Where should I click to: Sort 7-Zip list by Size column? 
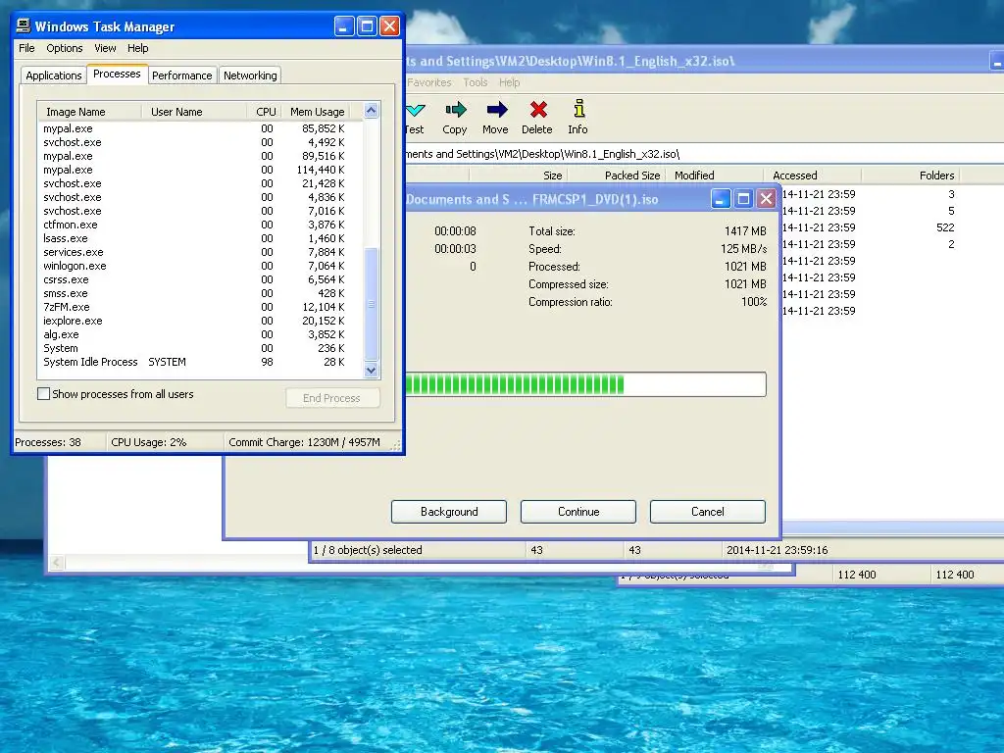tap(519, 176)
